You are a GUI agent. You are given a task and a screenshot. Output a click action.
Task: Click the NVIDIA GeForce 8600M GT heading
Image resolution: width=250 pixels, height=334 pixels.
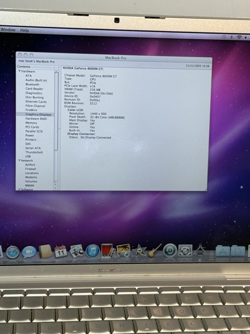pyautogui.click(x=83, y=69)
